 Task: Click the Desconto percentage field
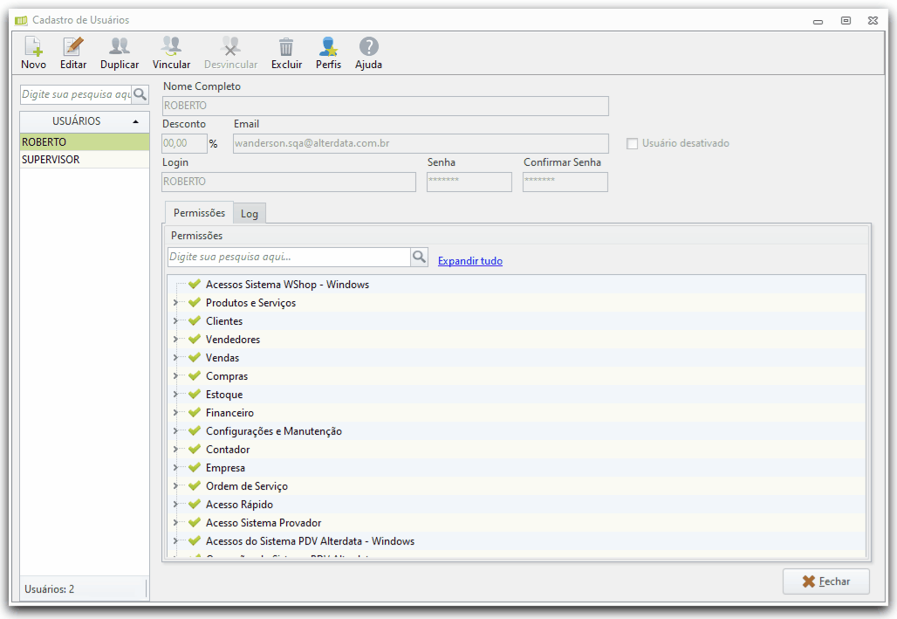pyautogui.click(x=184, y=144)
